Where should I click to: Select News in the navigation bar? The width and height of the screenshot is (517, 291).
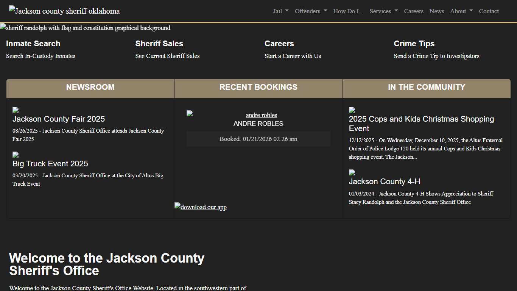click(x=436, y=11)
